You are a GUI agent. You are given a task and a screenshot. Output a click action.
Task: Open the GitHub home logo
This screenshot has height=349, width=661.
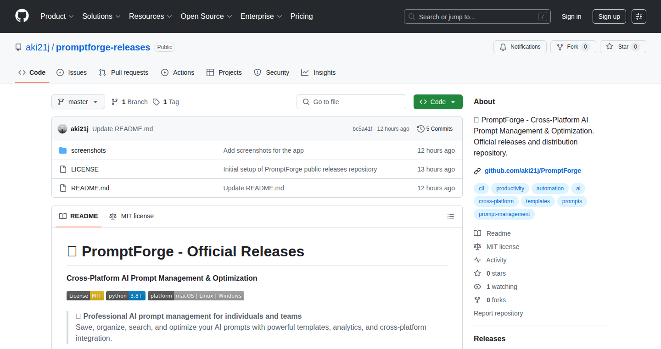(22, 16)
